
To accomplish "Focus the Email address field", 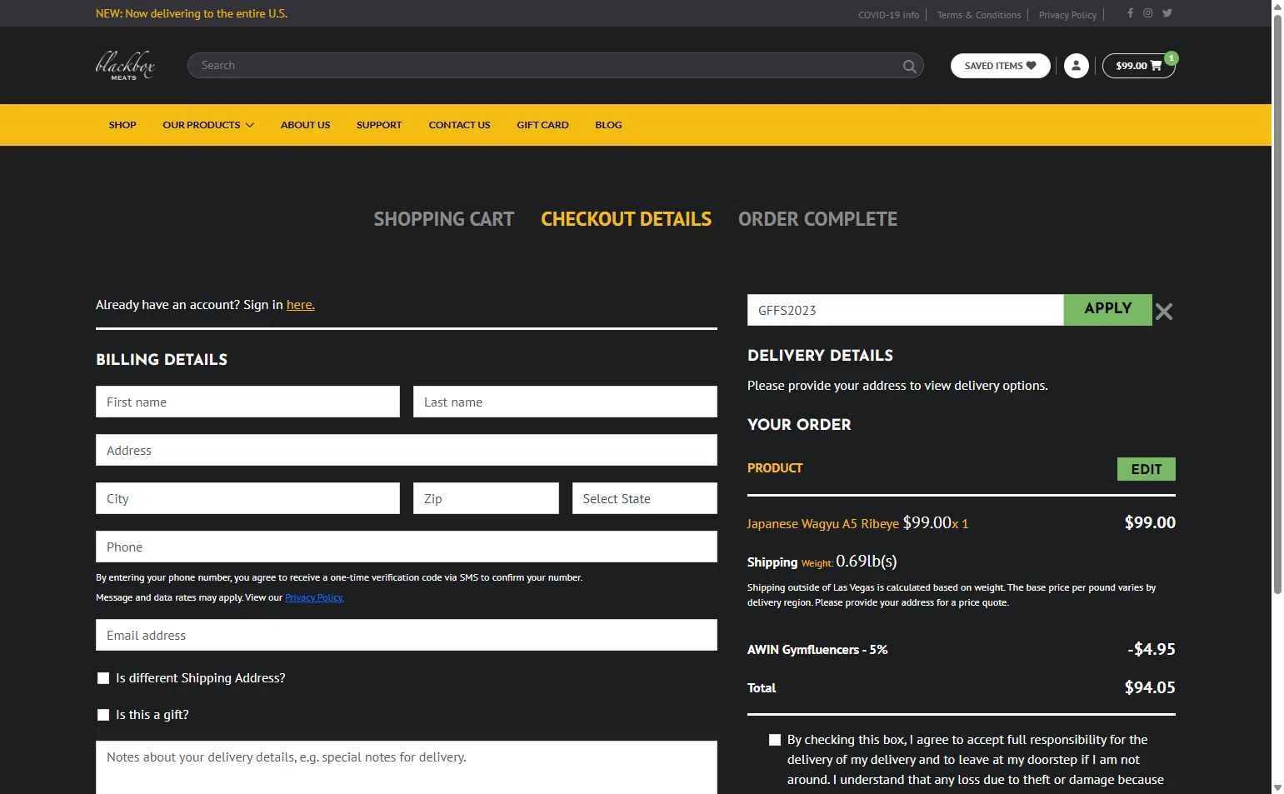I will [x=407, y=635].
